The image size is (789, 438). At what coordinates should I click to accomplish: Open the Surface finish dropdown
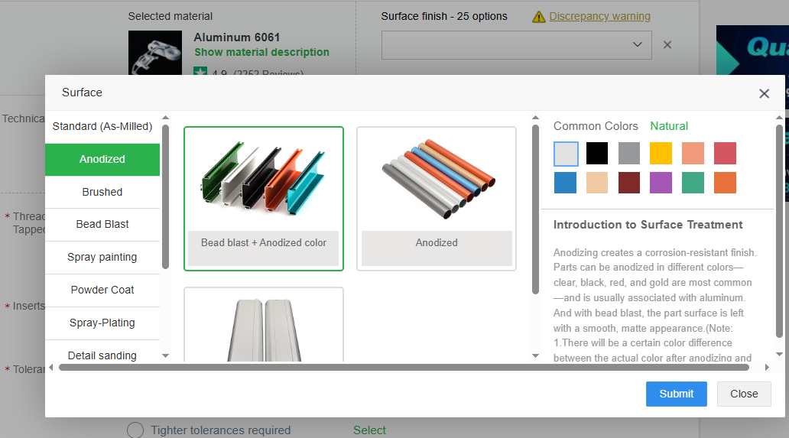pyautogui.click(x=516, y=45)
